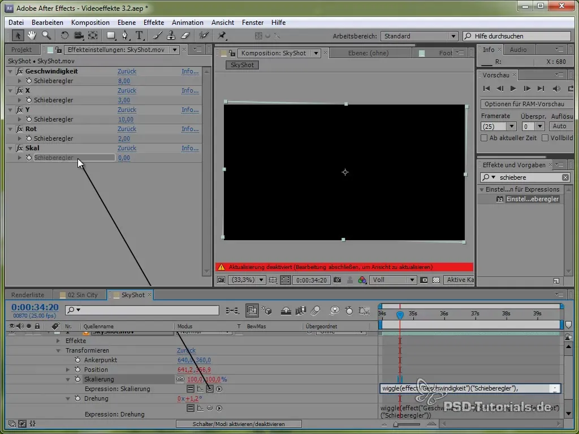Toggle the Geschwindigkeit Schieberegler stopwatch

click(x=29, y=81)
